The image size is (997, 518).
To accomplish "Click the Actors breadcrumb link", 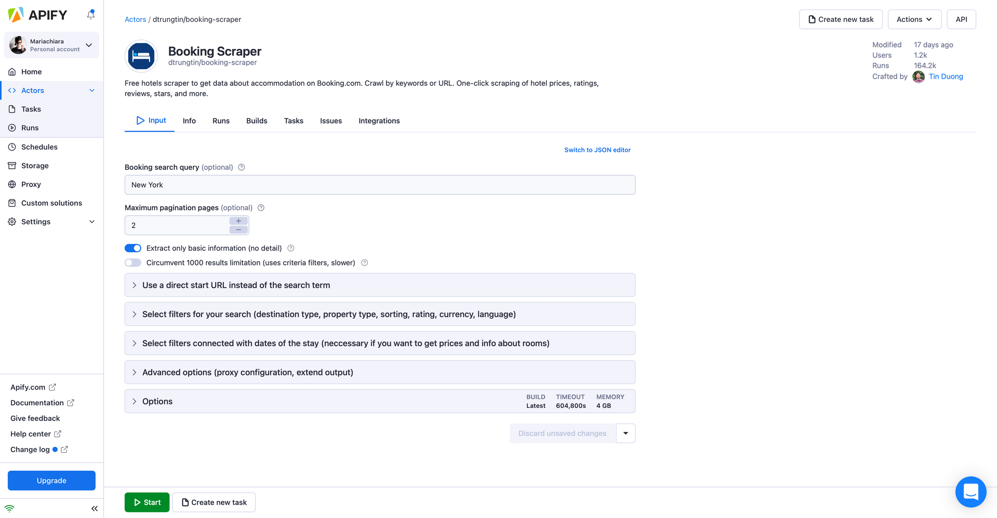I will tap(135, 19).
